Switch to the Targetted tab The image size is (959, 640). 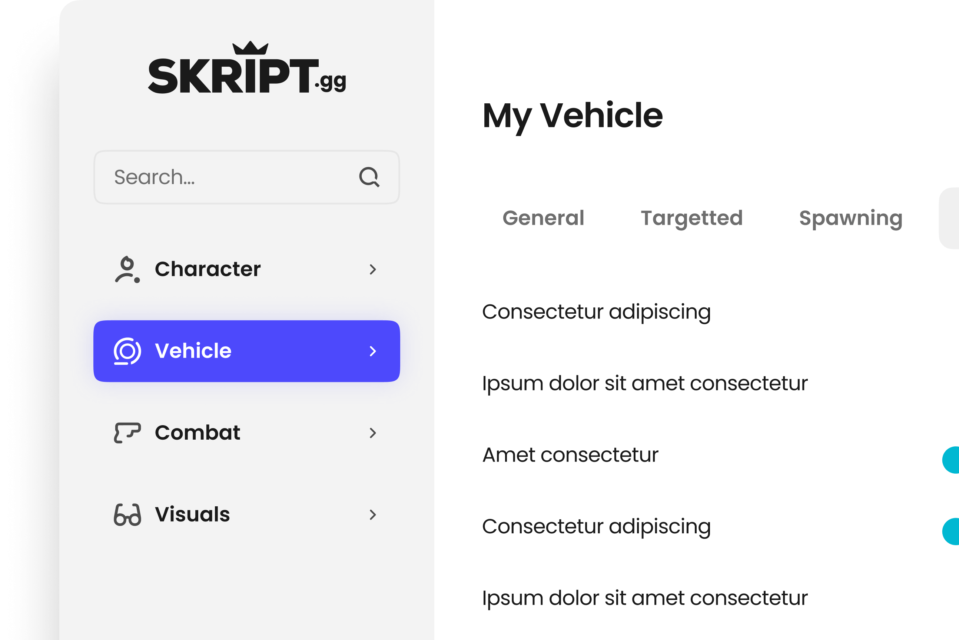click(x=691, y=218)
